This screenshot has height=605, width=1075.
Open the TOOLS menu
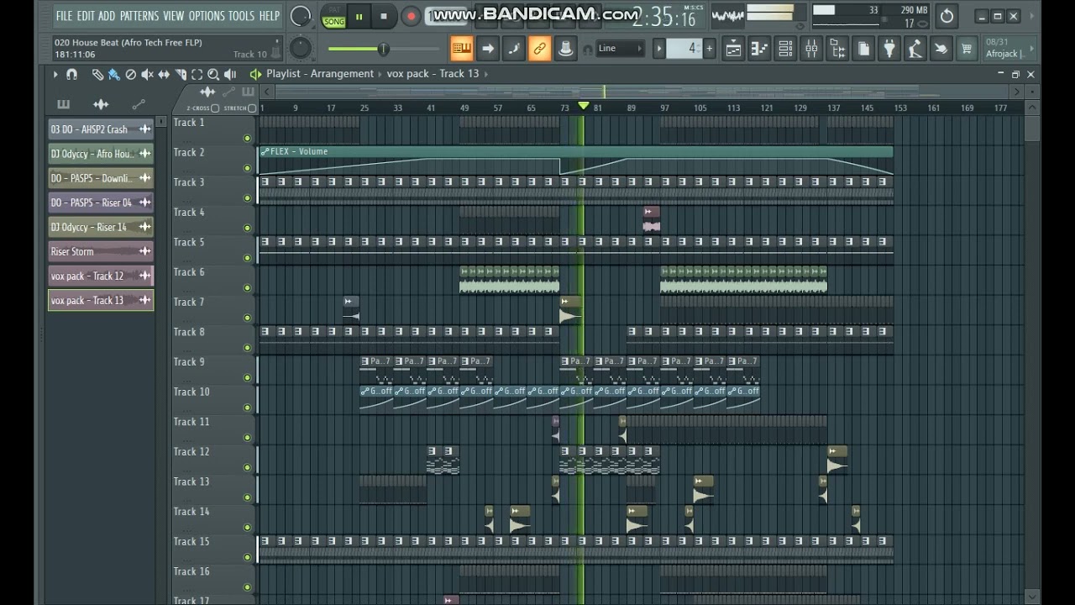click(x=241, y=16)
